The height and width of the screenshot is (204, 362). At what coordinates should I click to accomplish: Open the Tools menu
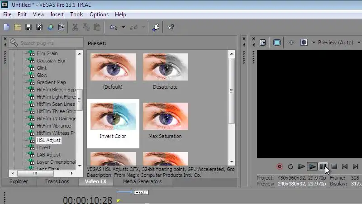point(76,14)
